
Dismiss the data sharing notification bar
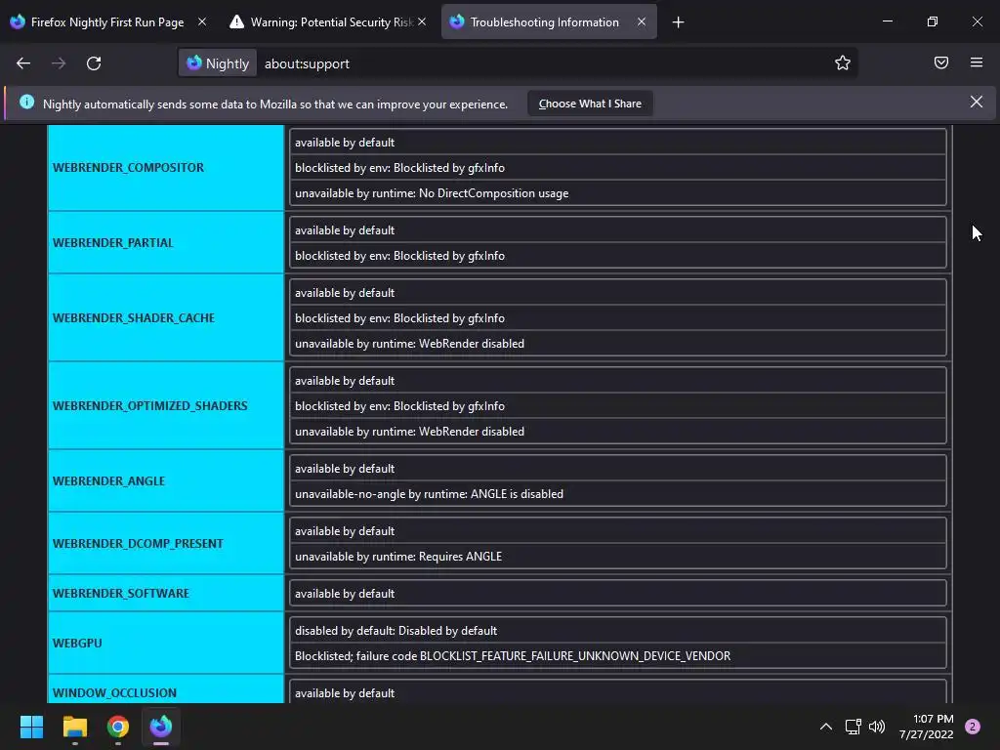(977, 102)
